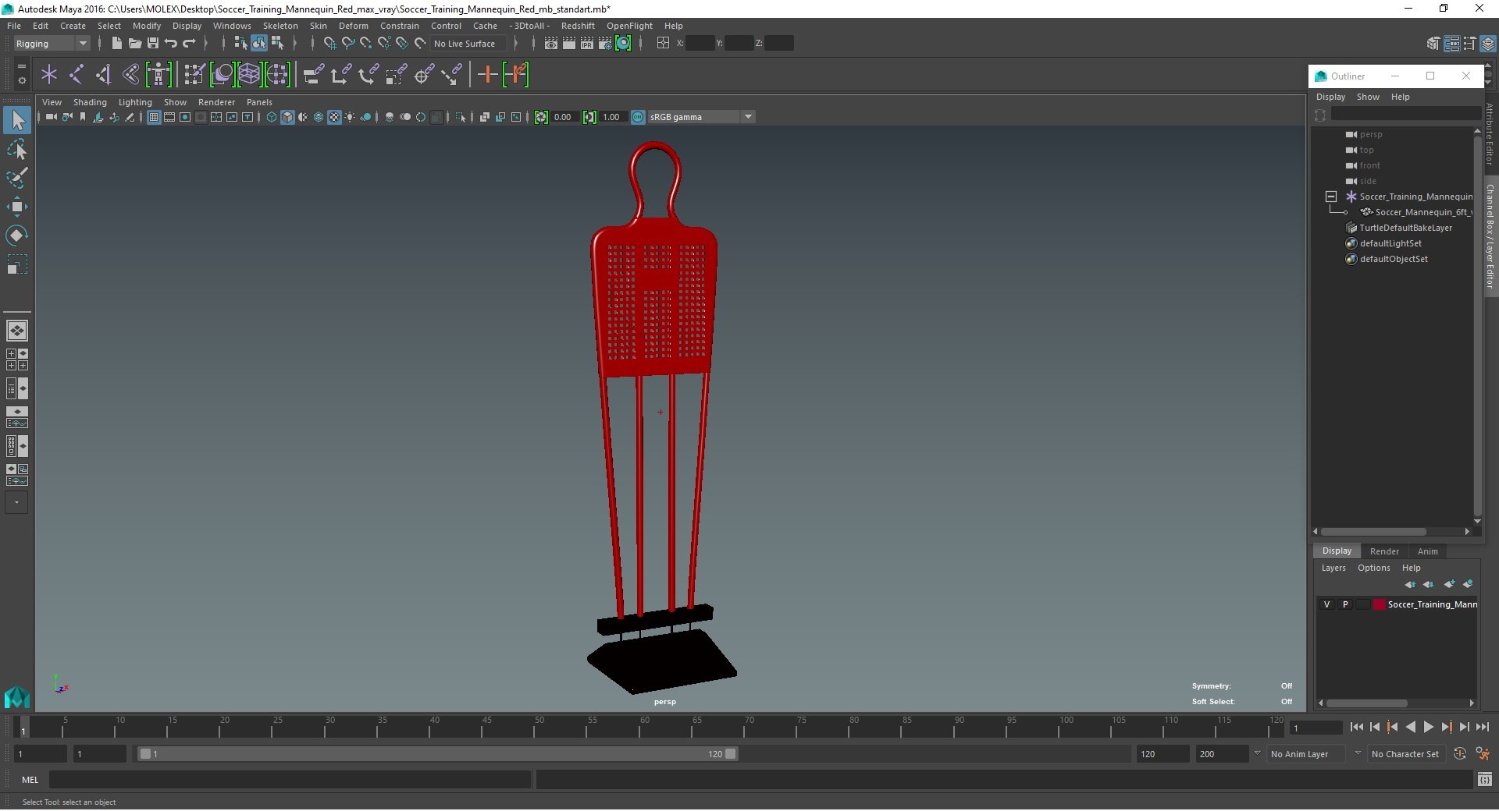1499x811 pixels.
Task: Go to the start of playback range
Action: click(x=1356, y=727)
